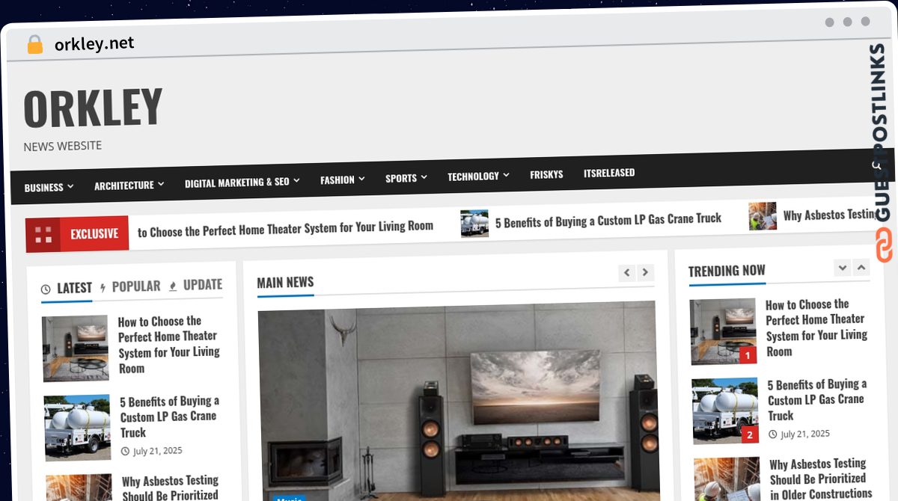This screenshot has width=898, height=501.
Task: Expand the Digital Marketing & SEO chevron
Action: 296,180
